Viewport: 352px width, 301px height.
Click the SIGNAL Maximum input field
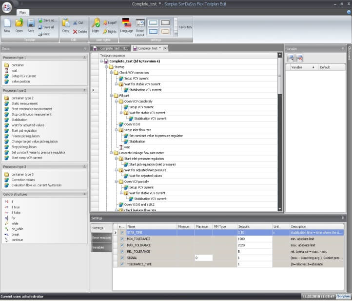[x=203, y=258]
